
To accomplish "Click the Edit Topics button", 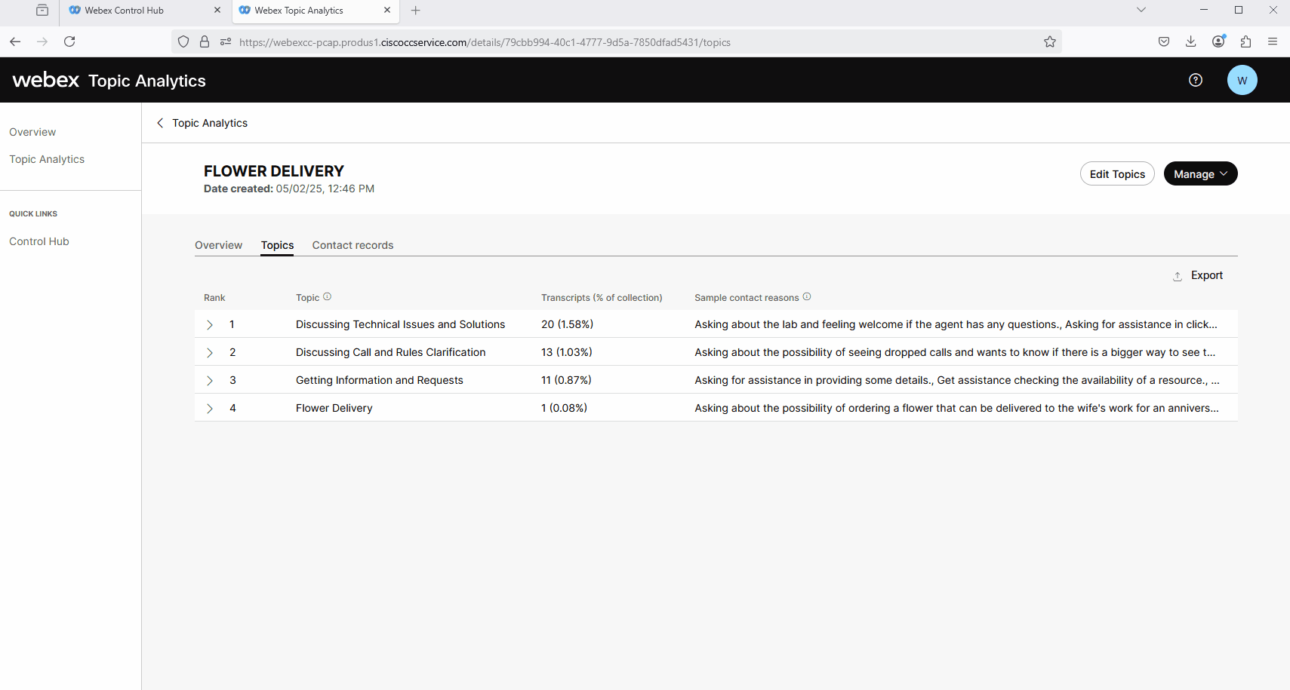I will [1117, 174].
